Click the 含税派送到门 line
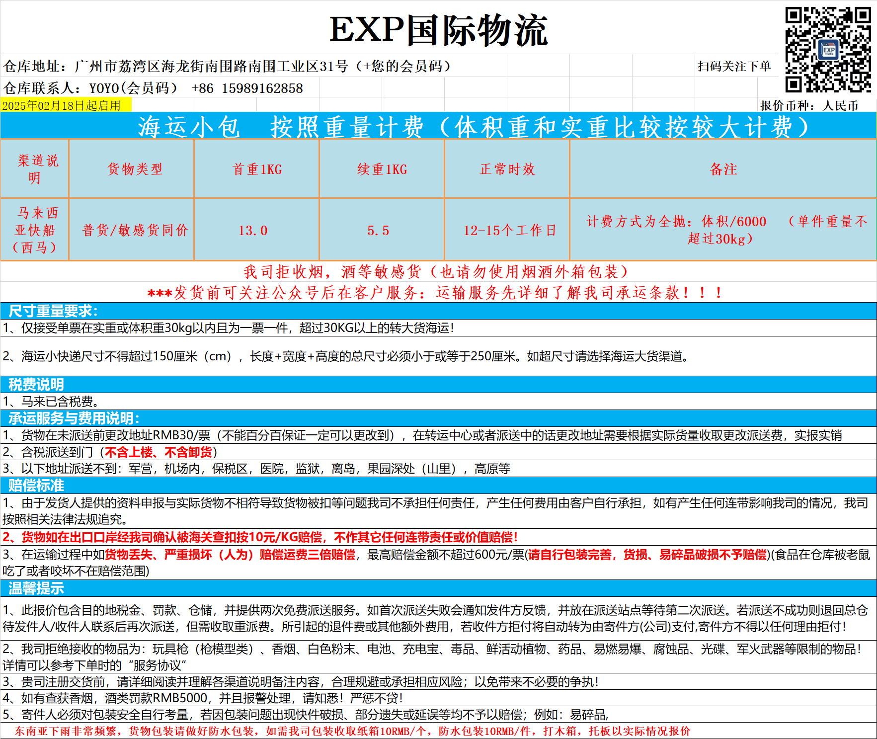 click(438, 452)
